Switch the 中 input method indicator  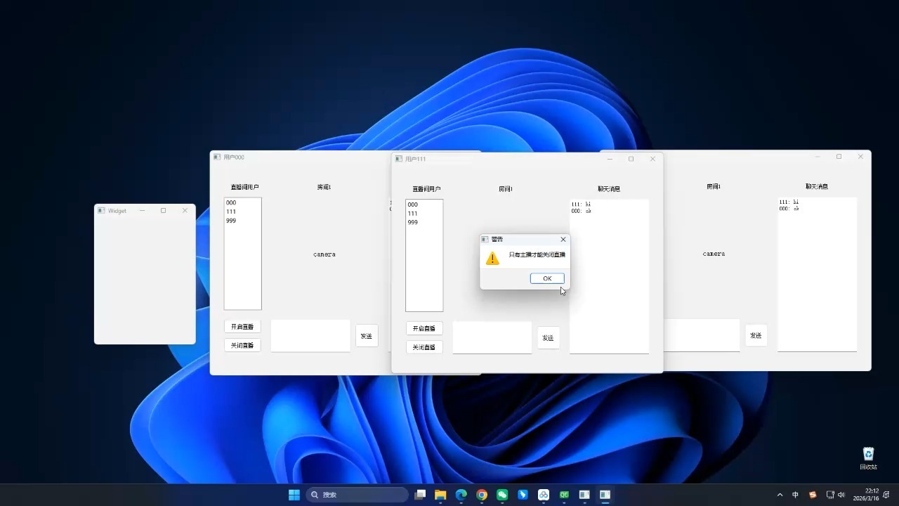[796, 495]
